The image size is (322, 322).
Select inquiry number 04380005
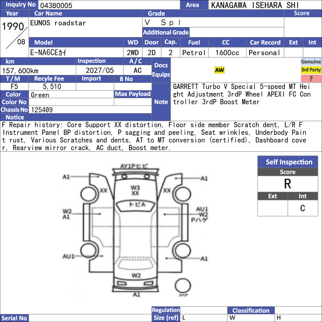coord(56,5)
